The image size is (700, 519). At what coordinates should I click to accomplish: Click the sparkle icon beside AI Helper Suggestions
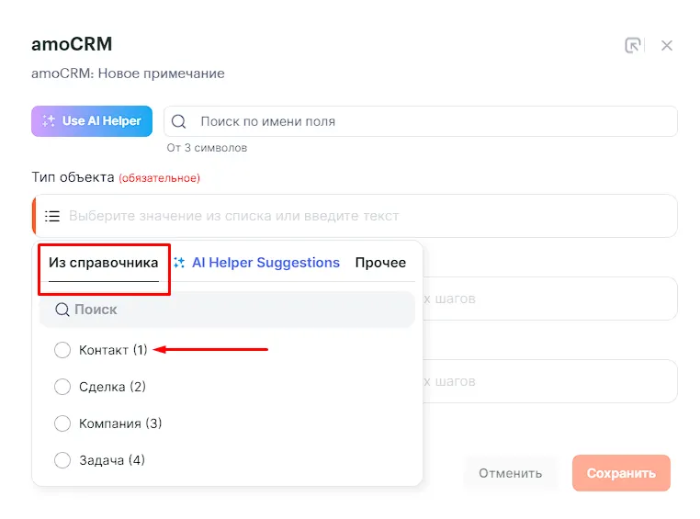(180, 263)
